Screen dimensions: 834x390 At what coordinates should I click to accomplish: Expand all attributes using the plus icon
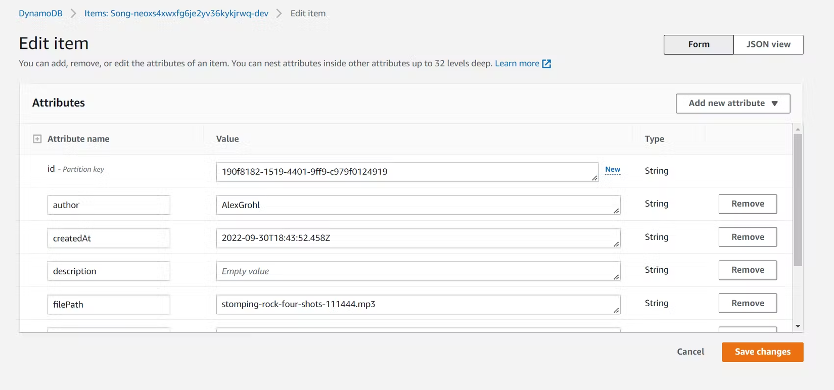(x=37, y=139)
